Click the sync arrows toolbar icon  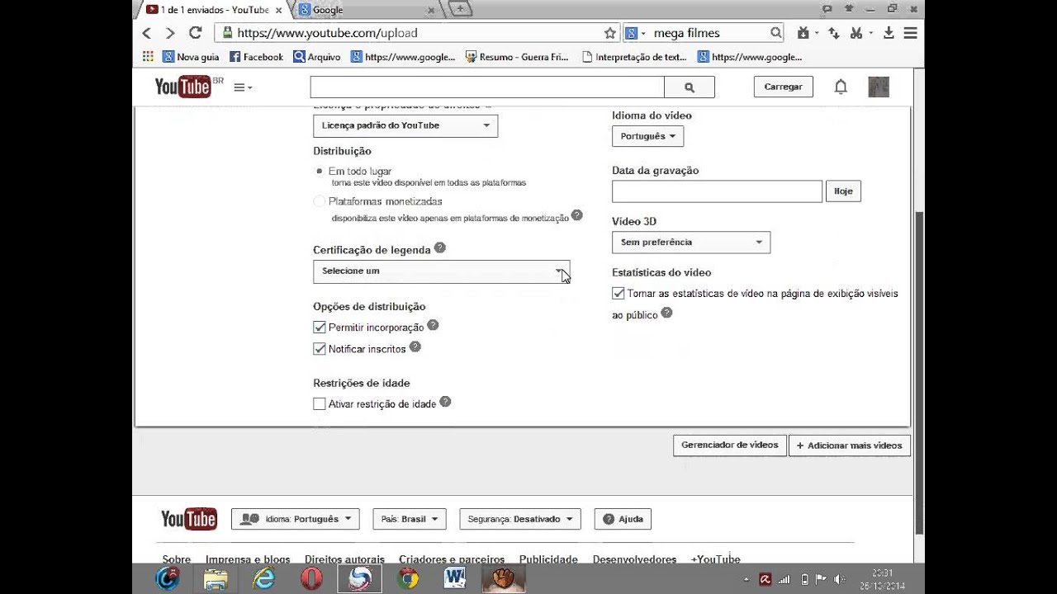834,33
